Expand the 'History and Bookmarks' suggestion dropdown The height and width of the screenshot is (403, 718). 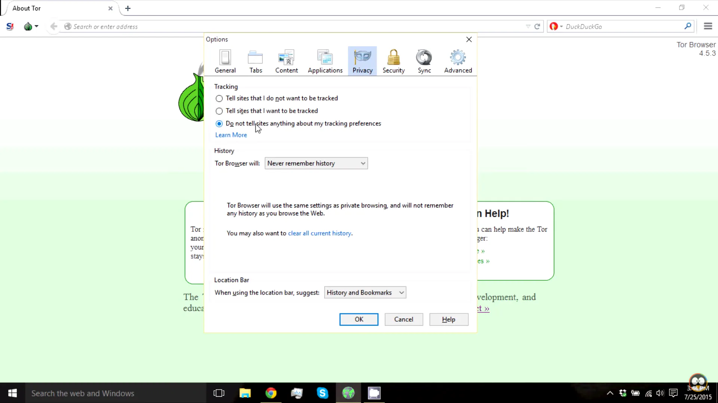(x=365, y=293)
